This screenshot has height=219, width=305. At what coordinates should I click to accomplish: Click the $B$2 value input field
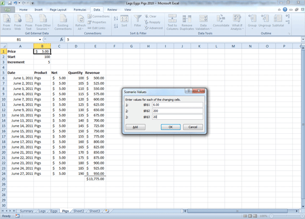pos(177,111)
